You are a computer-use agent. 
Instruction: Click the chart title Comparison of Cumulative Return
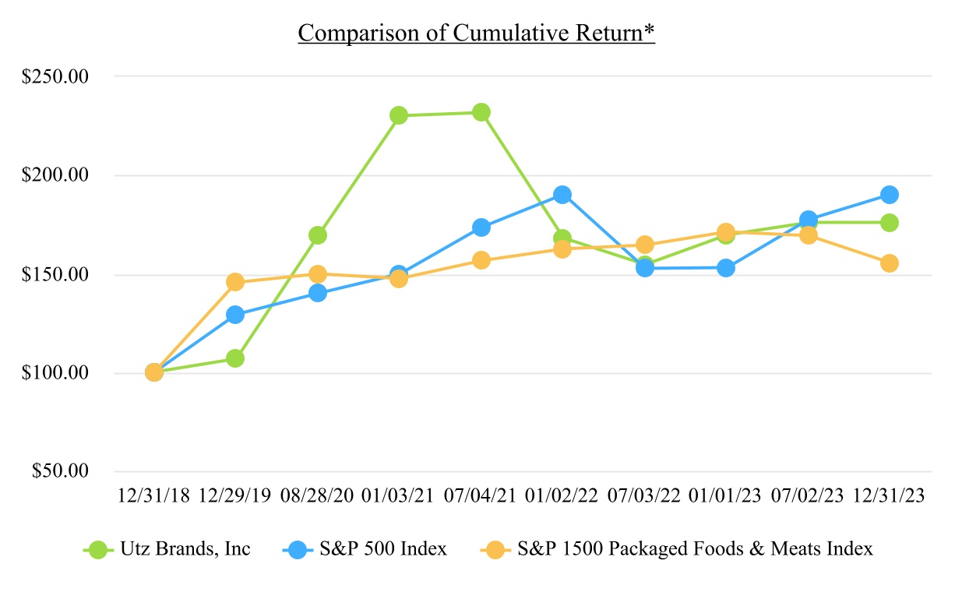pos(477,34)
